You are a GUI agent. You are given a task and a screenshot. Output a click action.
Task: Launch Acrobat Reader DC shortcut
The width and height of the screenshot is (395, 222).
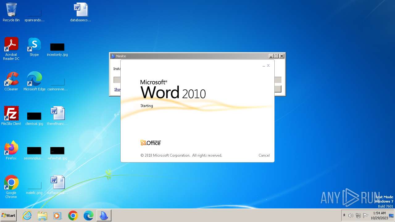point(11,49)
